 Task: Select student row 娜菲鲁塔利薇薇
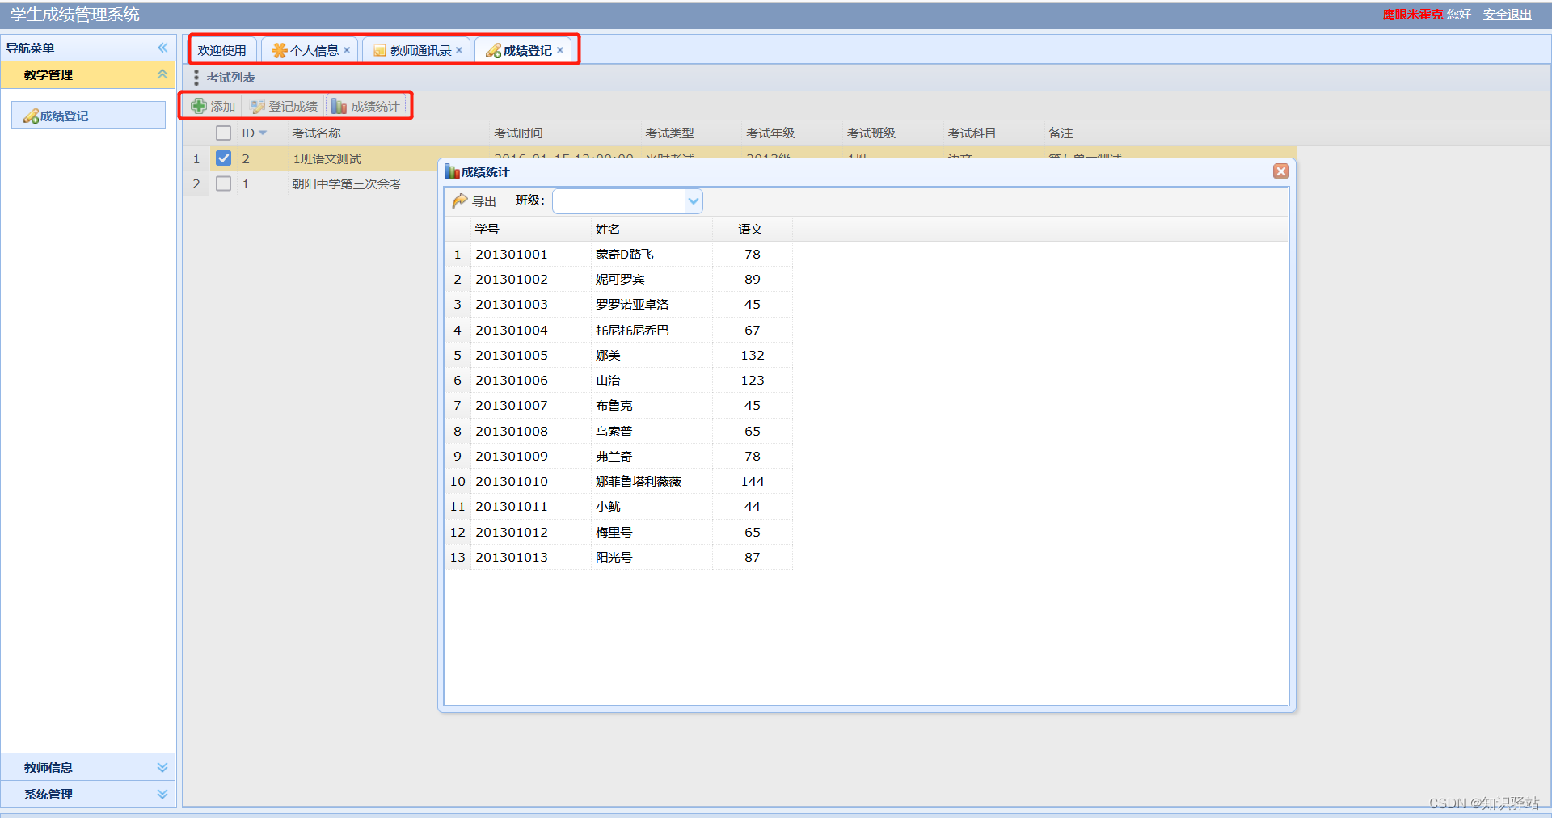click(x=619, y=481)
